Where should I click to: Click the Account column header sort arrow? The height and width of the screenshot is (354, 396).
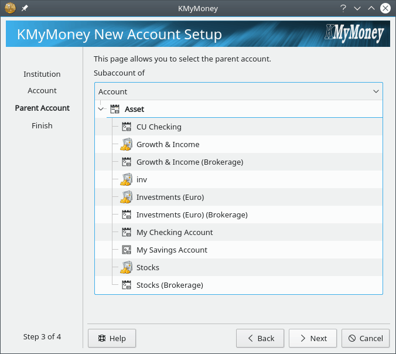pyautogui.click(x=376, y=91)
